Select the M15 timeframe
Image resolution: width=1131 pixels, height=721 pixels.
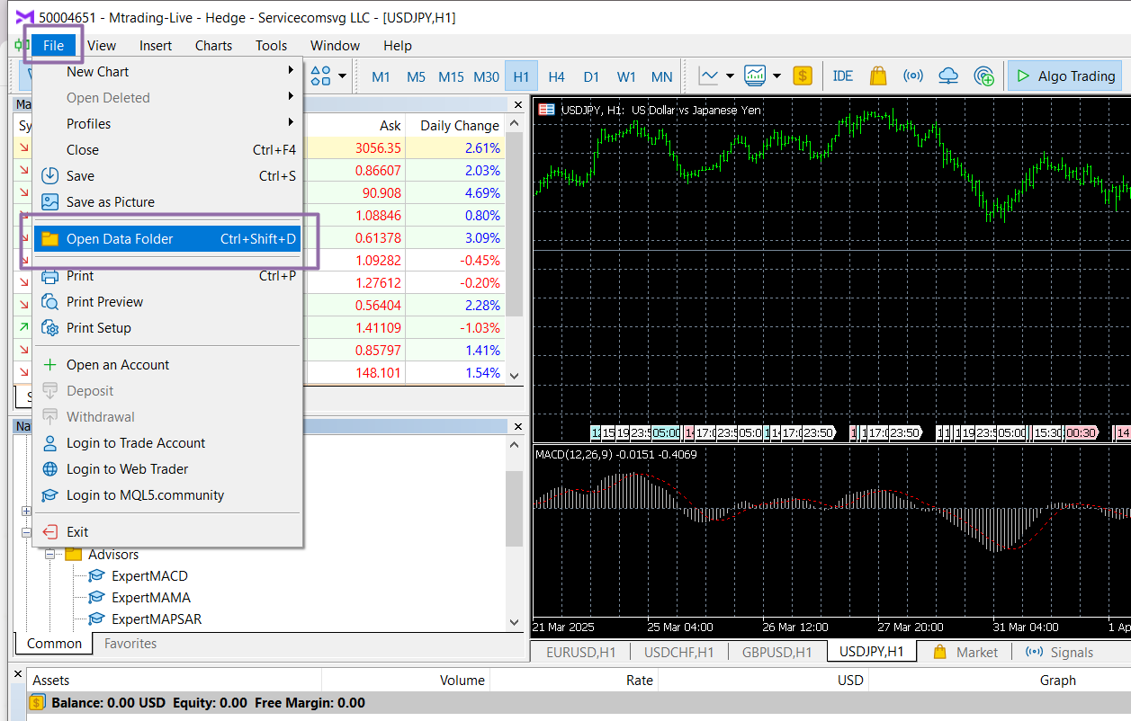(x=451, y=76)
